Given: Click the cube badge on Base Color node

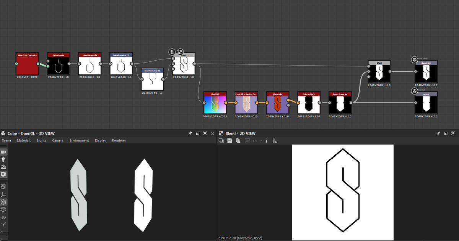Looking at the screenshot, I should click(414, 59).
